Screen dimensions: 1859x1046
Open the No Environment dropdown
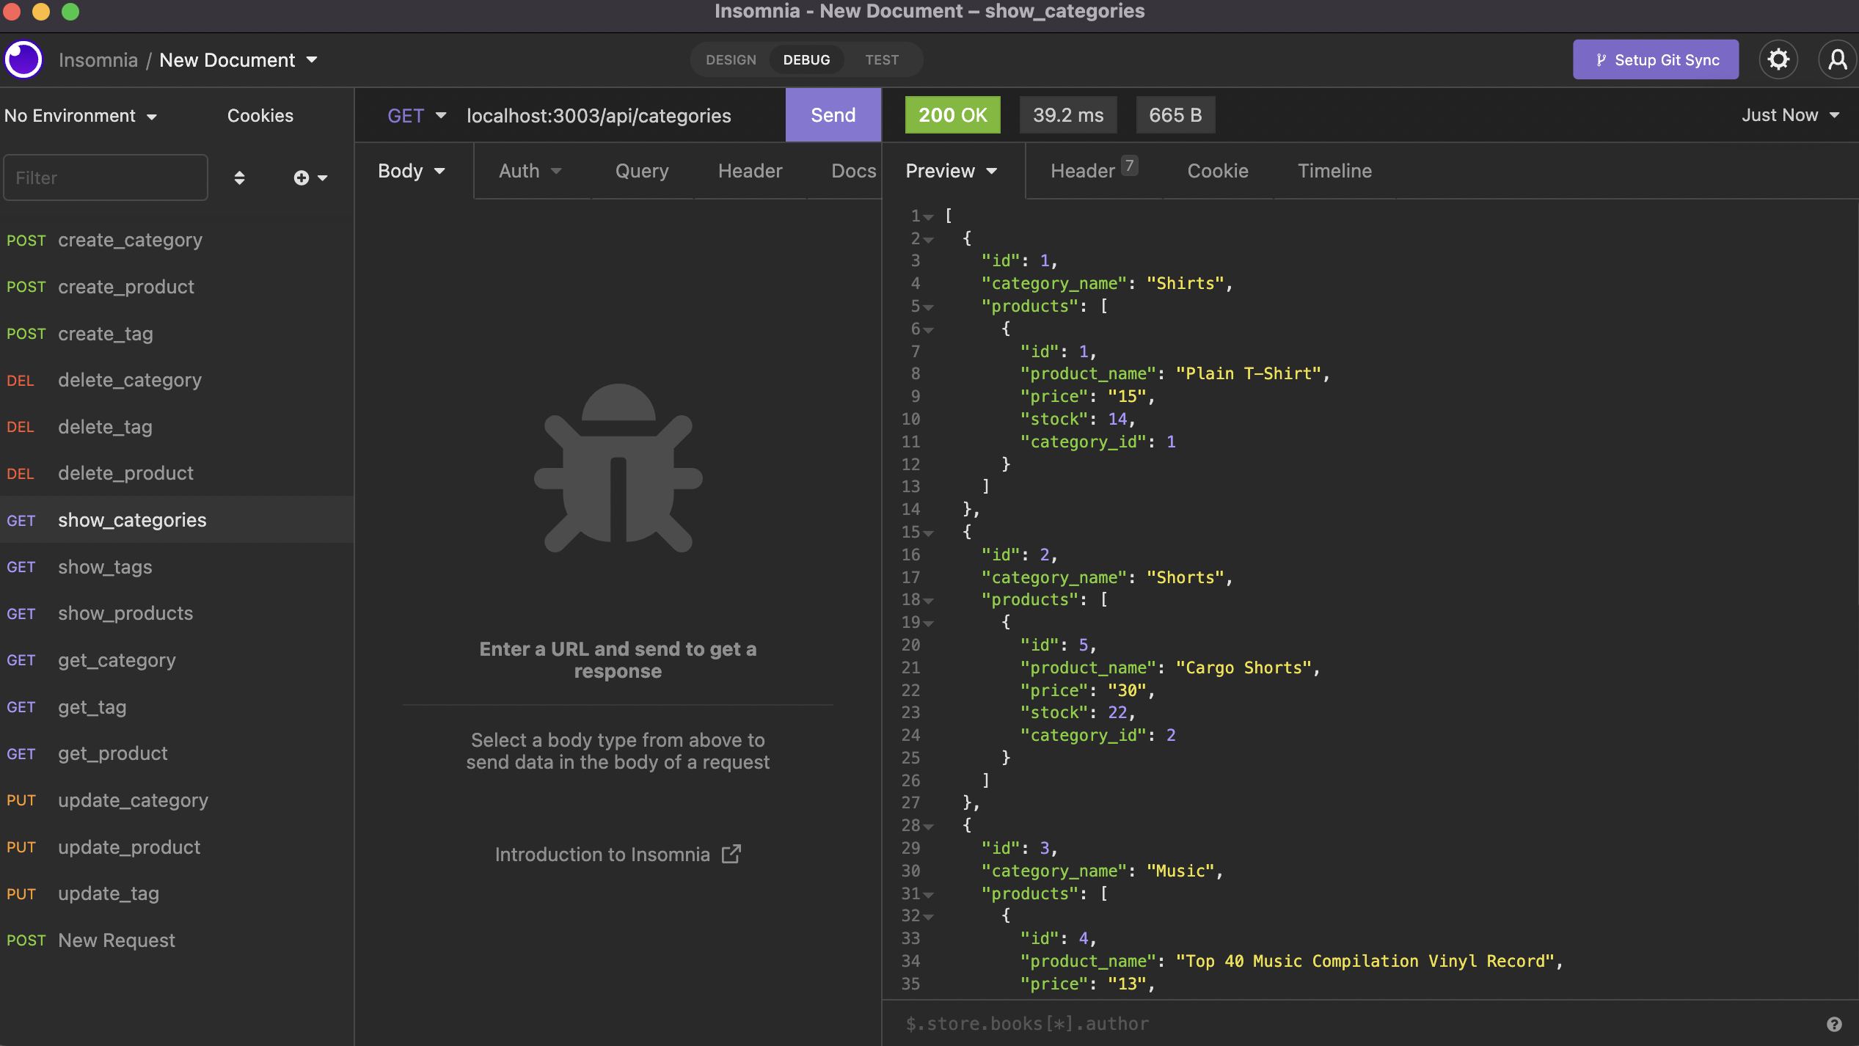coord(81,116)
